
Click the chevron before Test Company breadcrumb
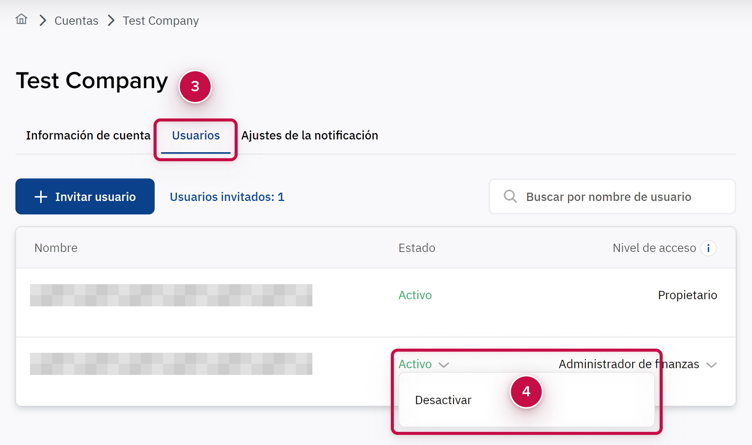111,21
